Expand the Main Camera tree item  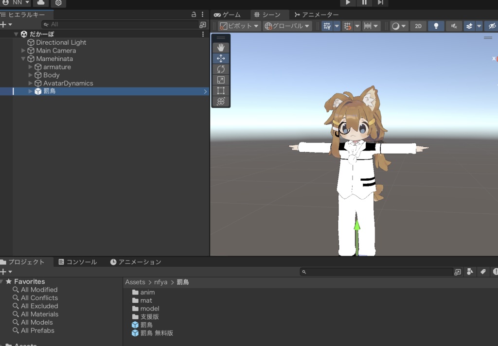(x=23, y=51)
